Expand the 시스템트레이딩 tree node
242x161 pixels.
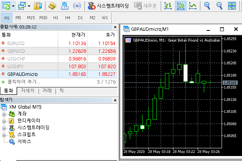click(x=4, y=128)
